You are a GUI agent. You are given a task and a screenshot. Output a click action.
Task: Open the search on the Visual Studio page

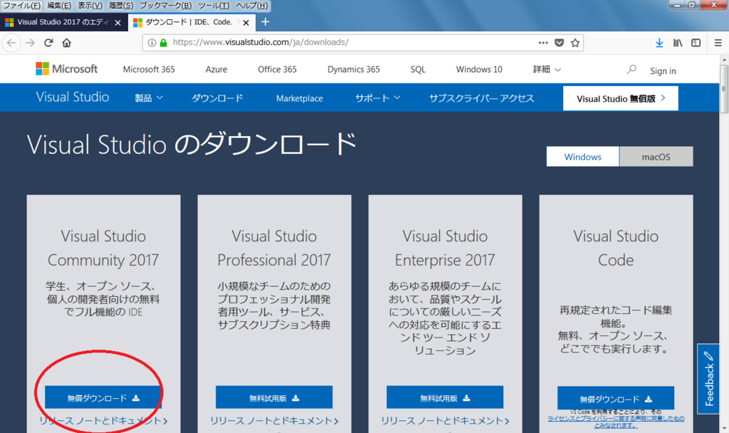pyautogui.click(x=631, y=70)
